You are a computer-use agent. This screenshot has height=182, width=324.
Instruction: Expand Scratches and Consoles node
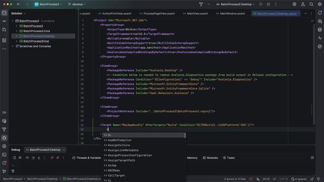click(13, 46)
